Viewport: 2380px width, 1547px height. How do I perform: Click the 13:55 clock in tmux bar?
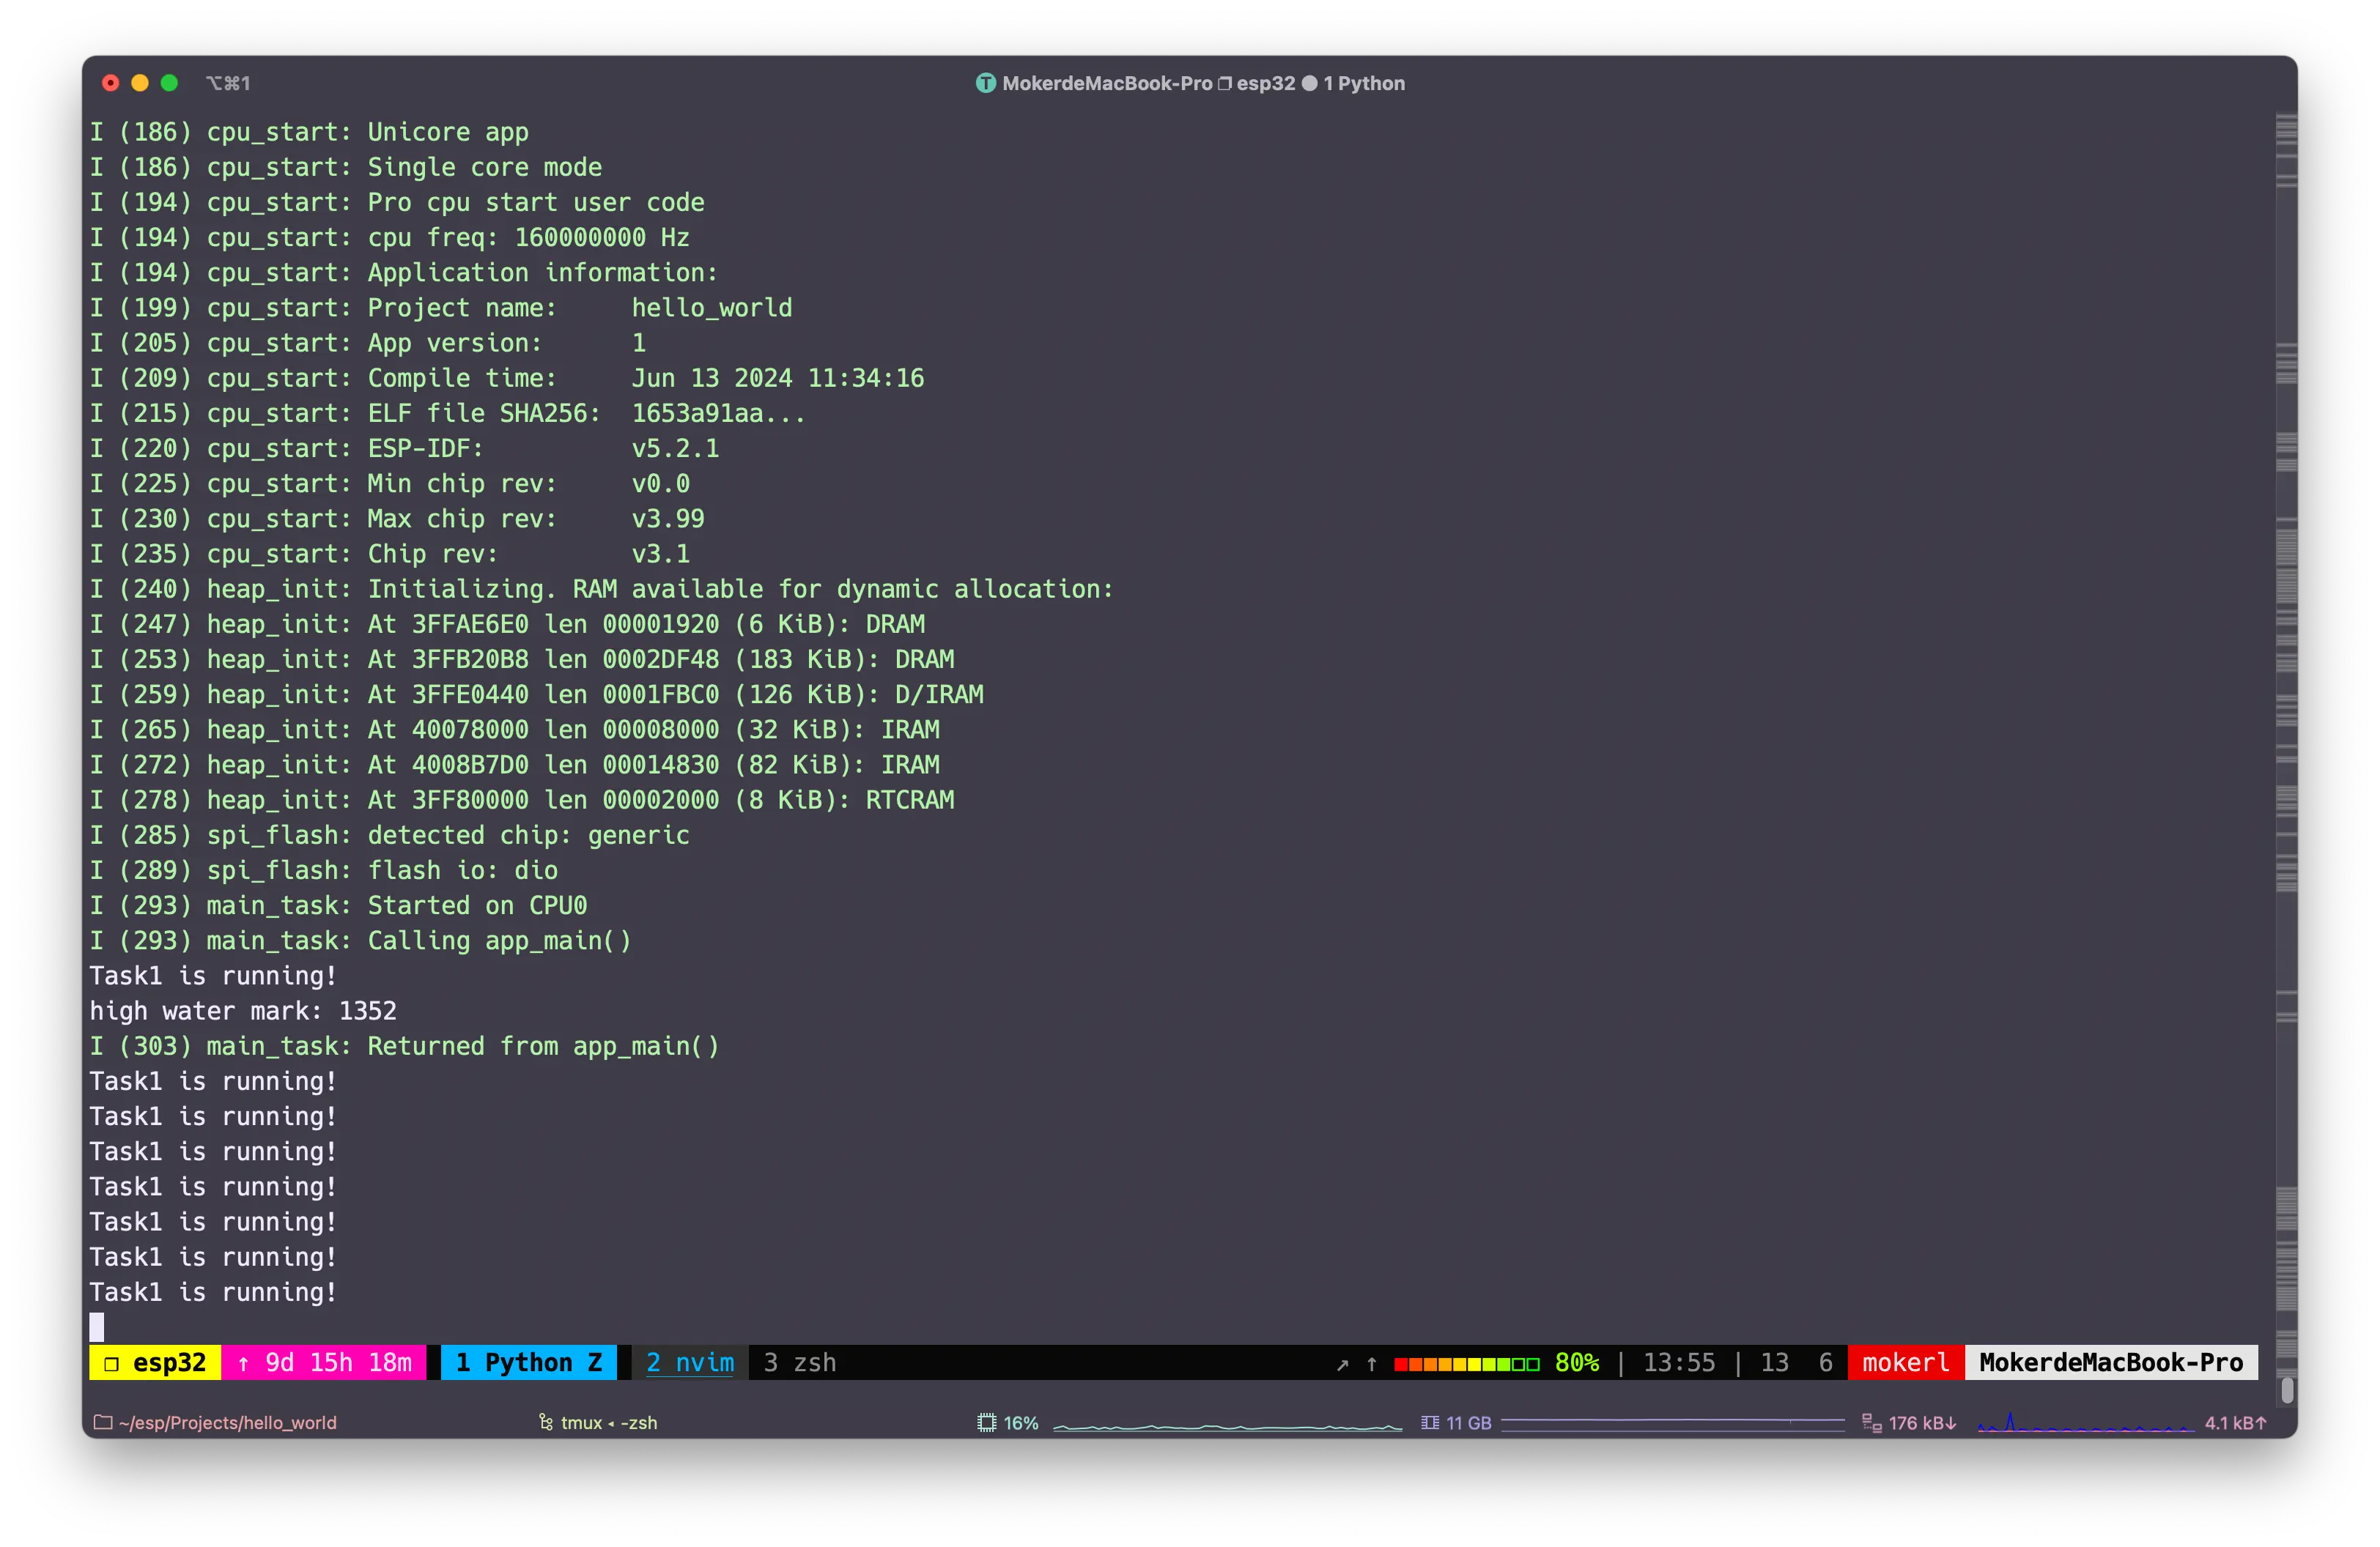pyautogui.click(x=1678, y=1362)
